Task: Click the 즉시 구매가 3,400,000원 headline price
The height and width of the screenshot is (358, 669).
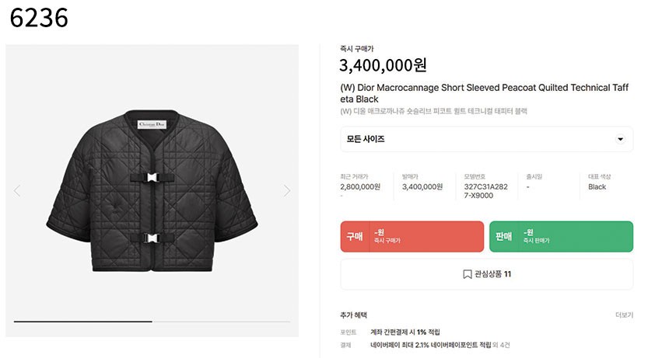Action: (383, 66)
